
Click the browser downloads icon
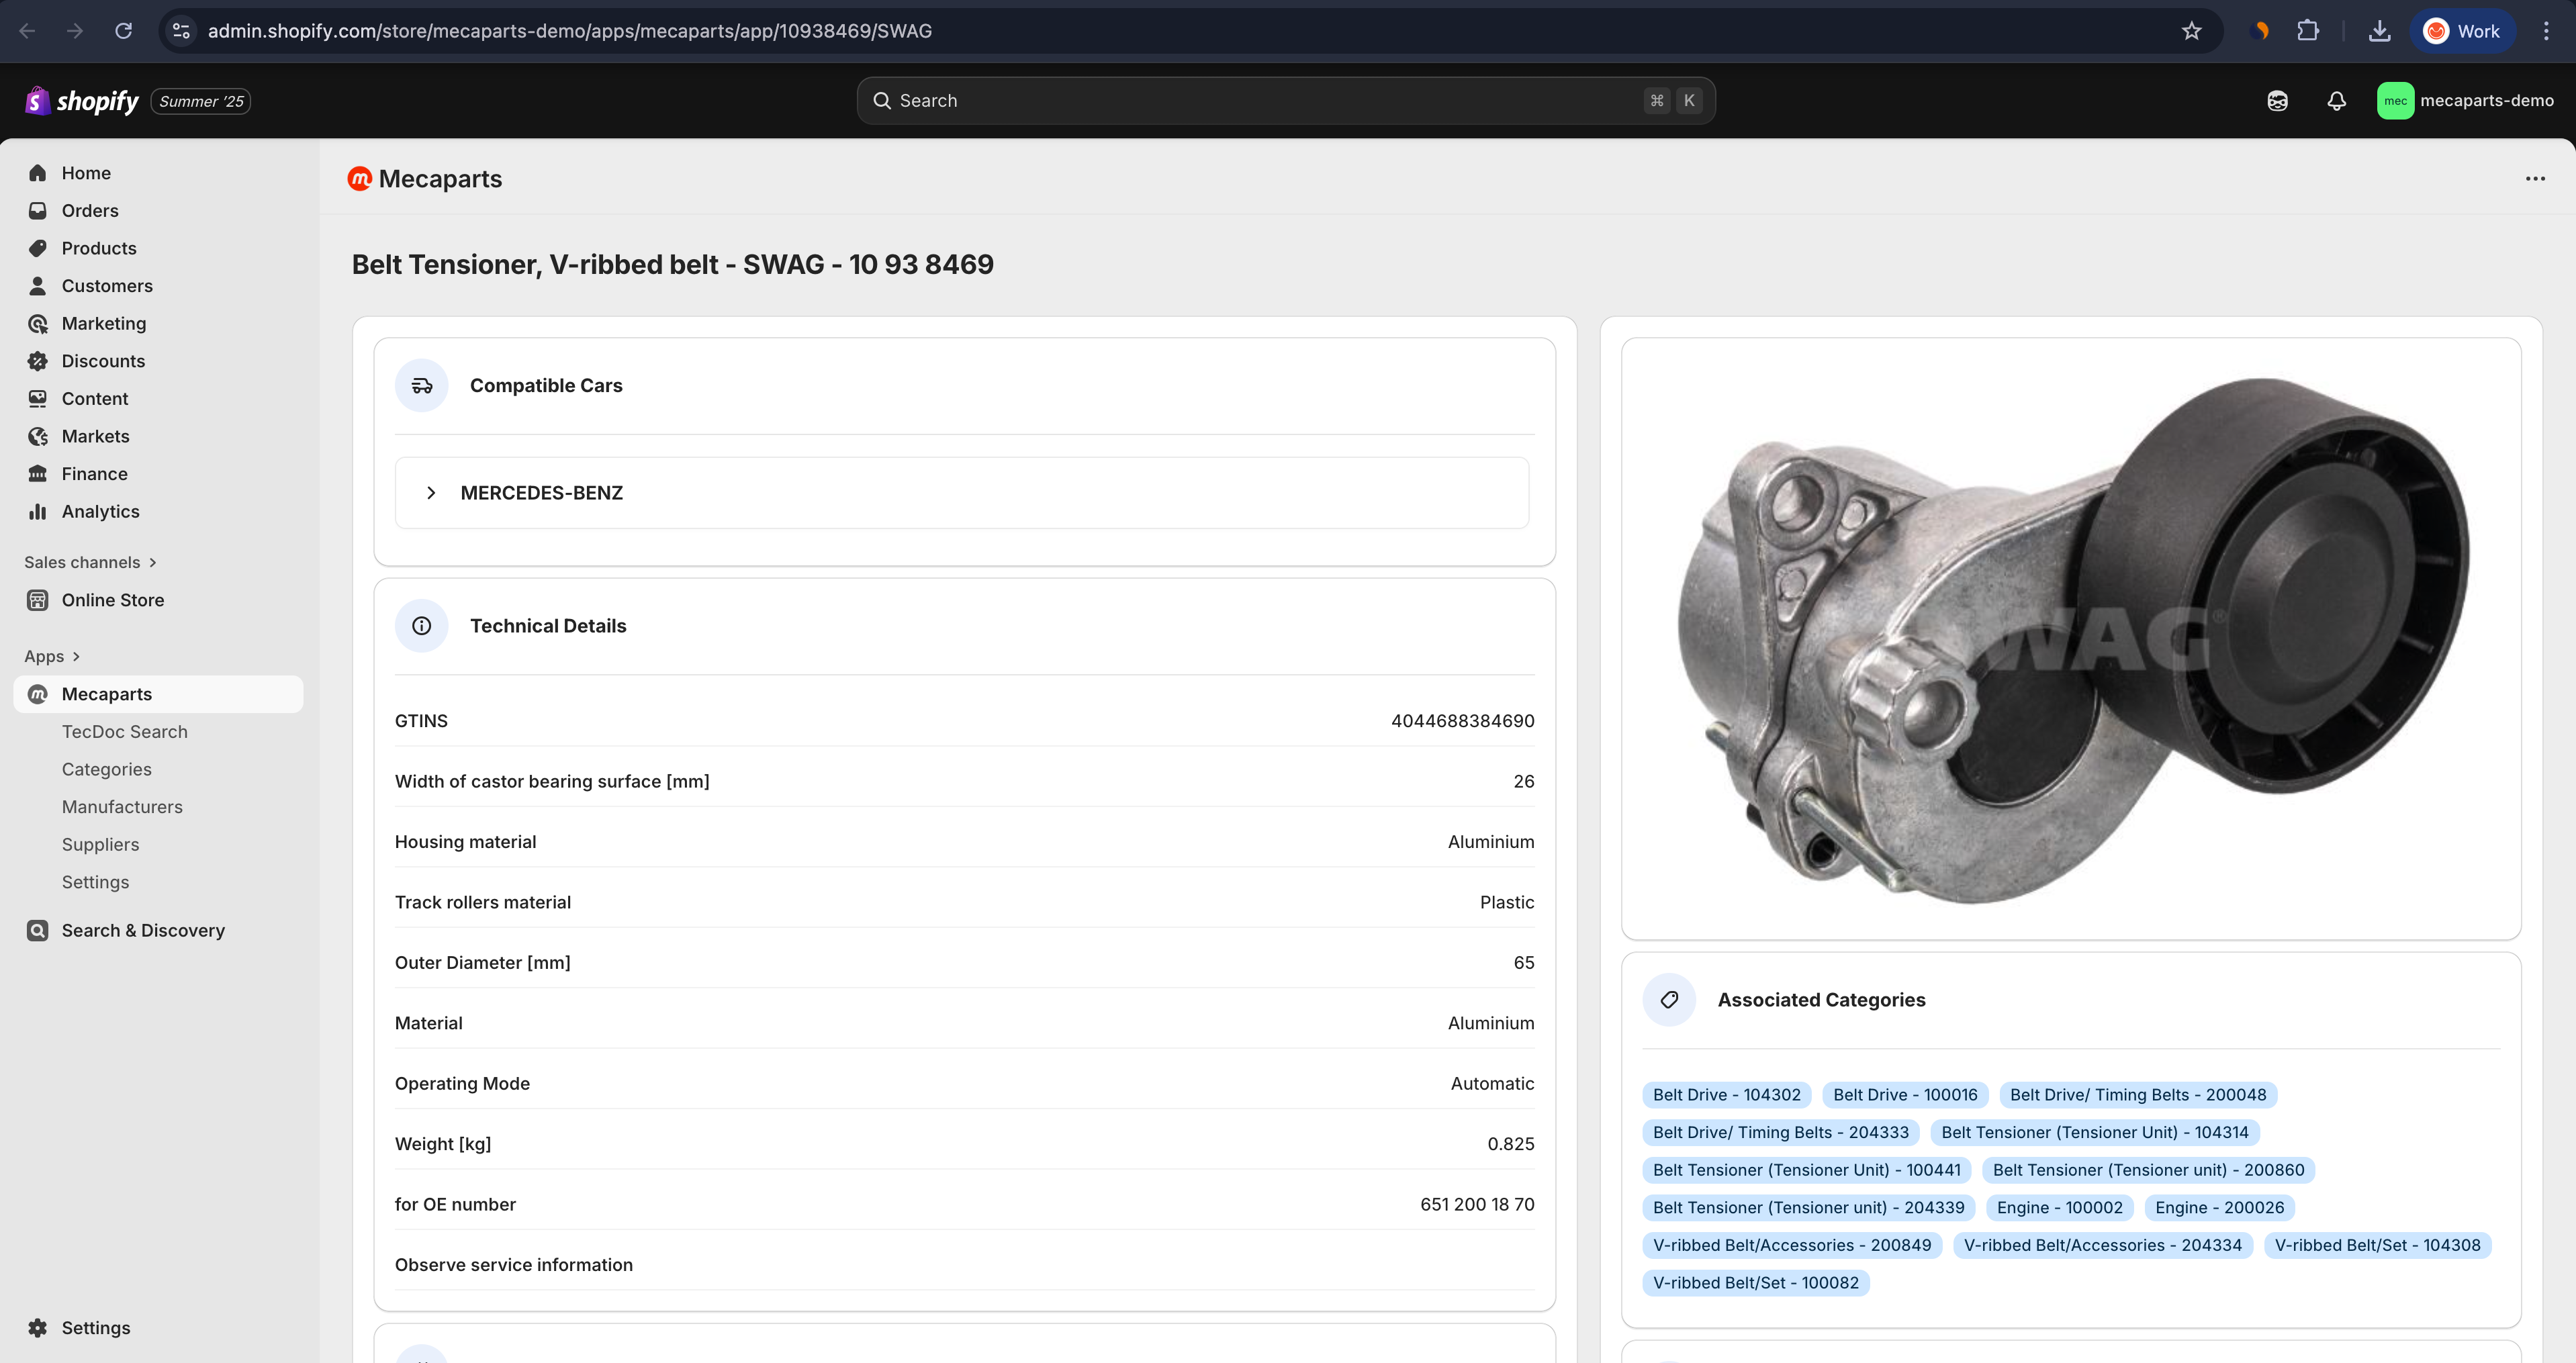click(2379, 31)
